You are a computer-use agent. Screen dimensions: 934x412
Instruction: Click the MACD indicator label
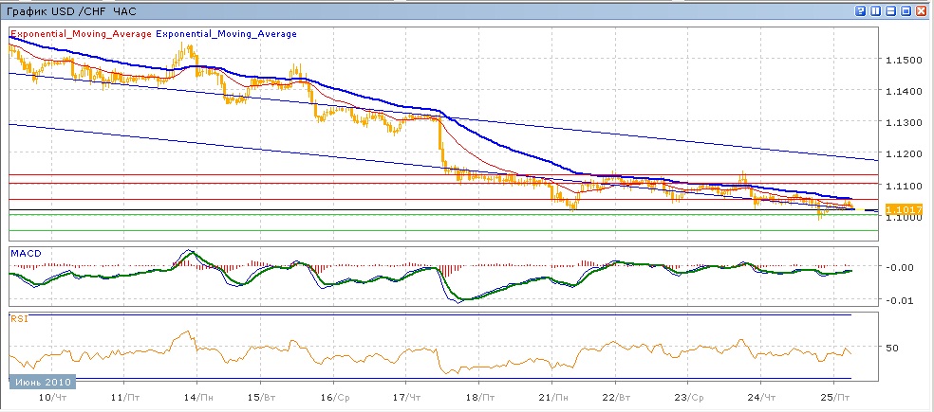point(24,253)
